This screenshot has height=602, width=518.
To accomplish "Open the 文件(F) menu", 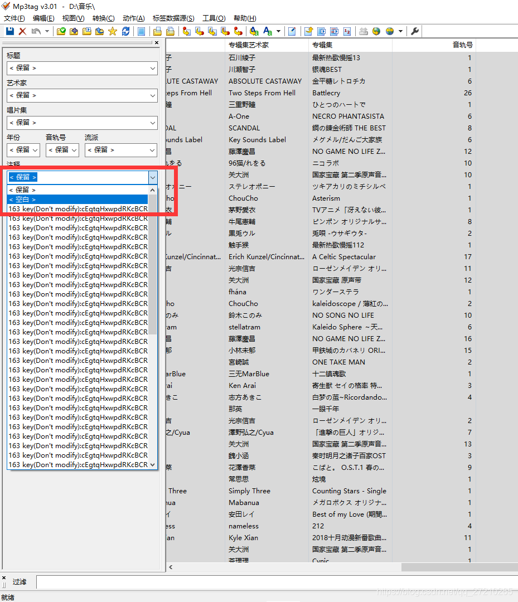I will click(x=14, y=18).
